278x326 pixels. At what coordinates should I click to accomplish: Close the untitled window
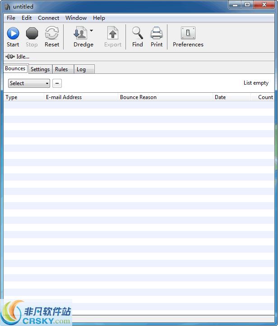[x=264, y=5]
